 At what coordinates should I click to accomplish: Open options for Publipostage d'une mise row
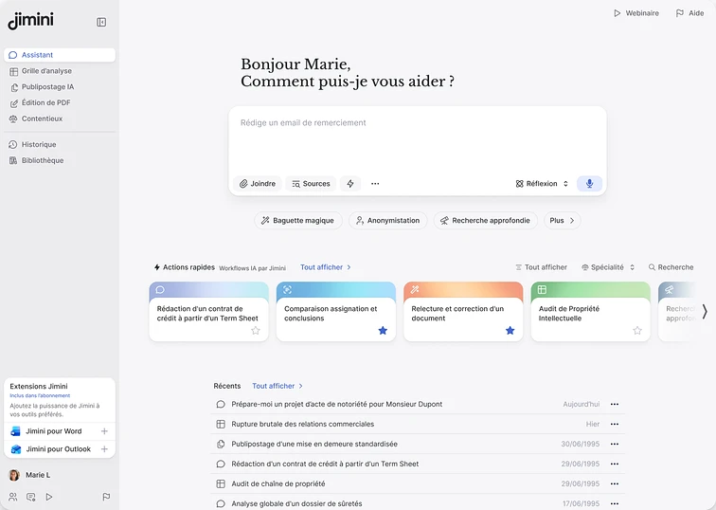click(x=615, y=444)
